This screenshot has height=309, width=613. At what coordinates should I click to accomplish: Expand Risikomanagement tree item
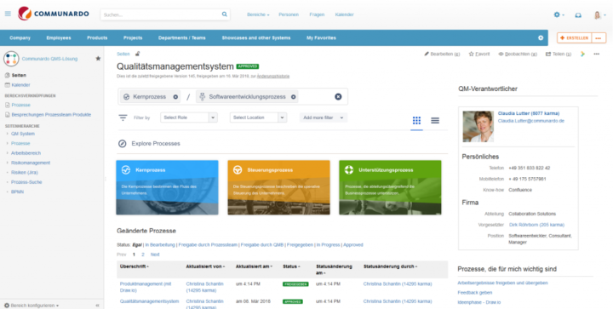click(7, 163)
